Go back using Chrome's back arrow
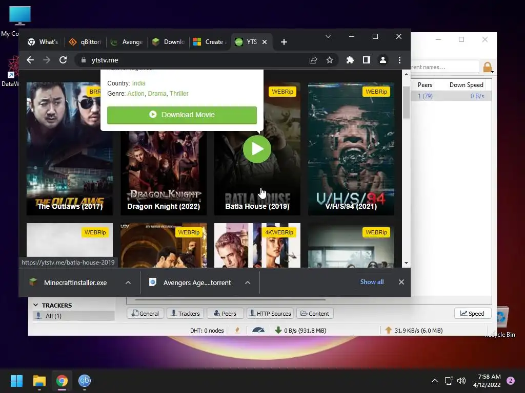Screen dimensions: 525x393 [30, 60]
